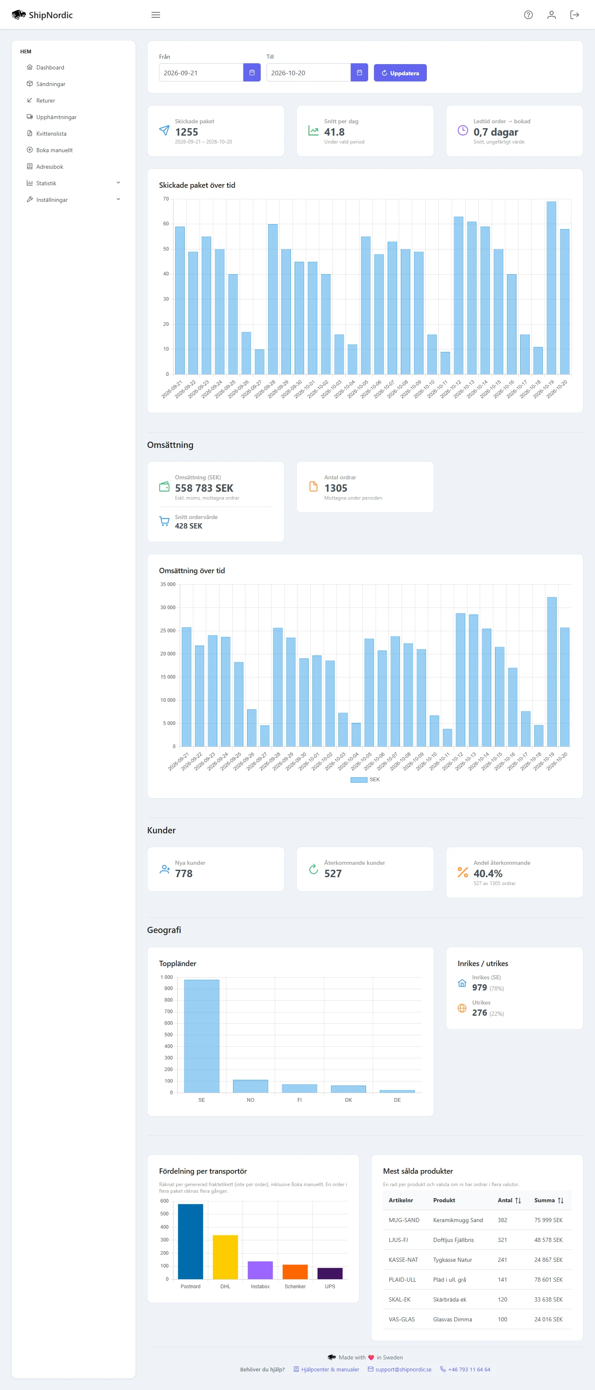Expand the Inställningar sidebar section

(x=73, y=200)
